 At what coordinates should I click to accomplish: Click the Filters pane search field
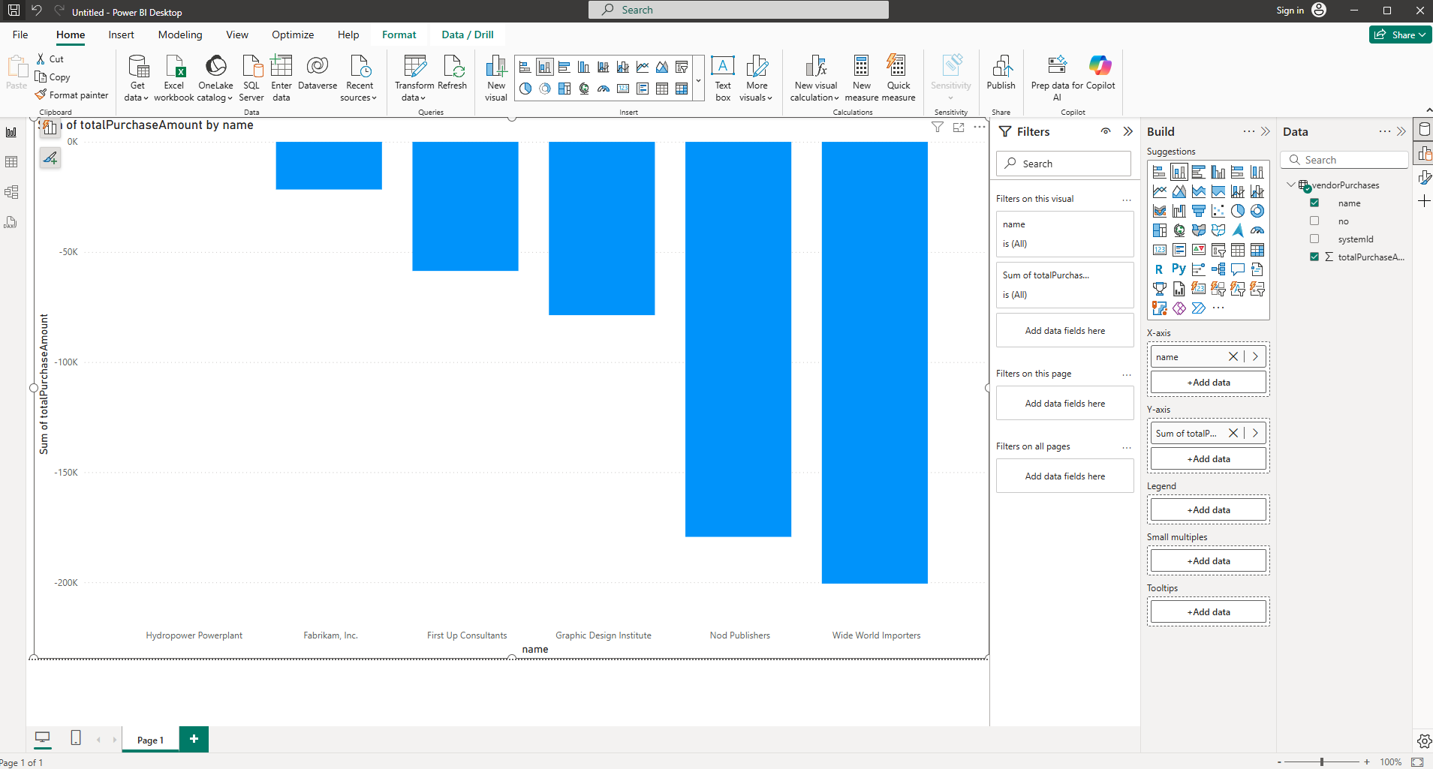pyautogui.click(x=1064, y=164)
